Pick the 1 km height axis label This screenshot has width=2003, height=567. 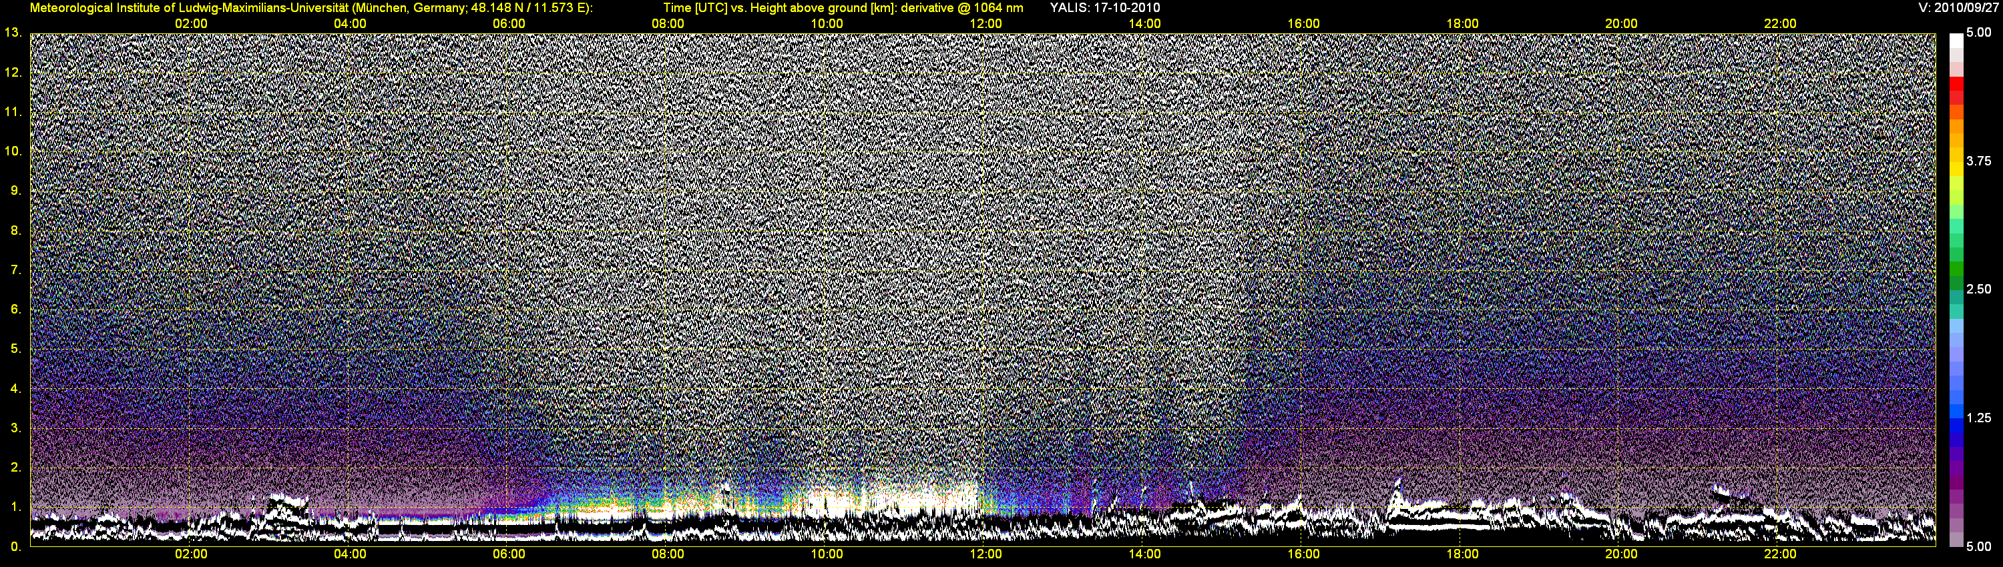(x=15, y=507)
